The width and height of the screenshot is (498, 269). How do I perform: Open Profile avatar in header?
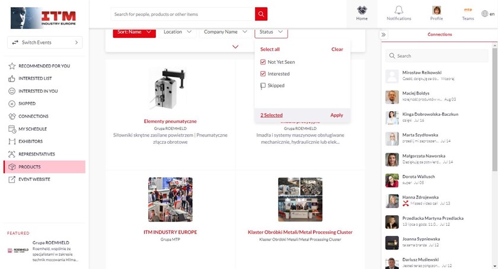pos(436,11)
